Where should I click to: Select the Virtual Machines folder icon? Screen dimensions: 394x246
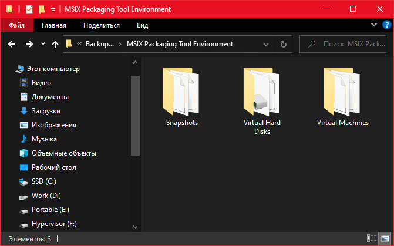point(342,92)
